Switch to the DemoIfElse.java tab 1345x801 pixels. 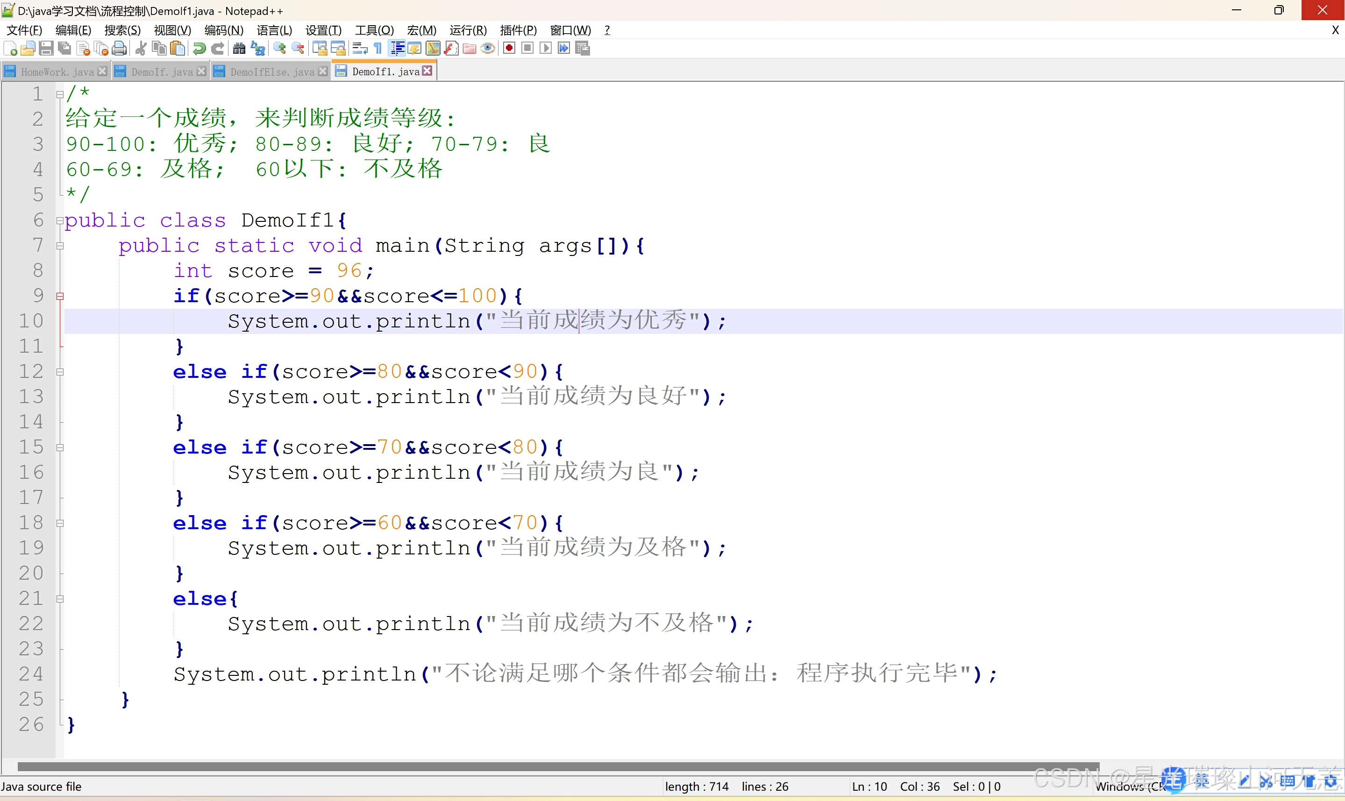(271, 72)
